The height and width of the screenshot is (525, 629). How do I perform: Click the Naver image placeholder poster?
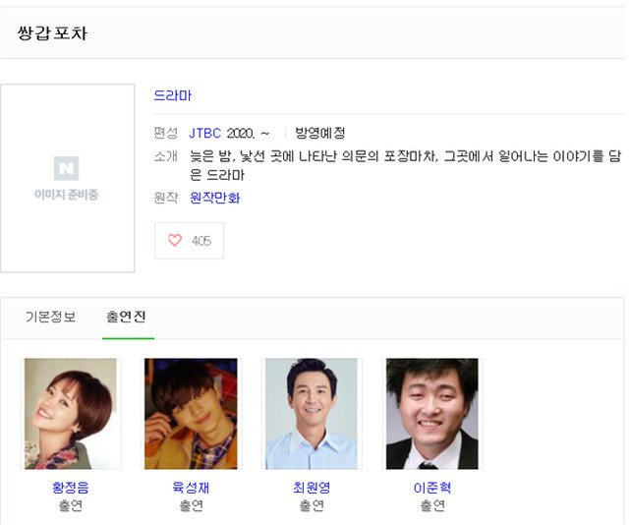click(68, 178)
